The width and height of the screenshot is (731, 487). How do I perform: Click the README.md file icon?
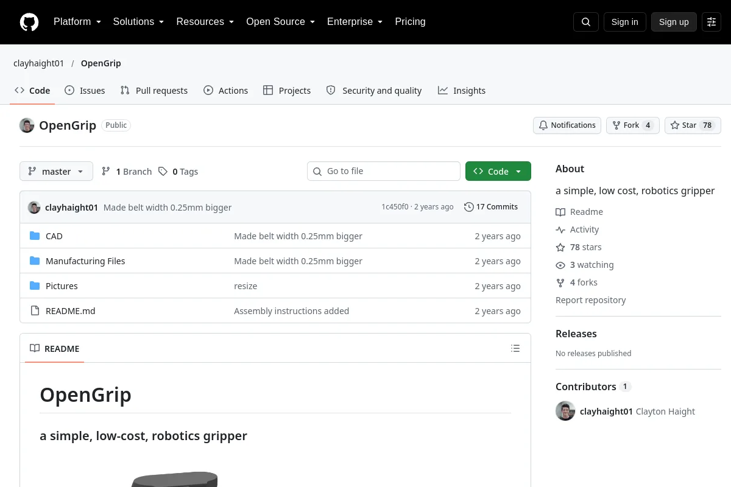[35, 311]
